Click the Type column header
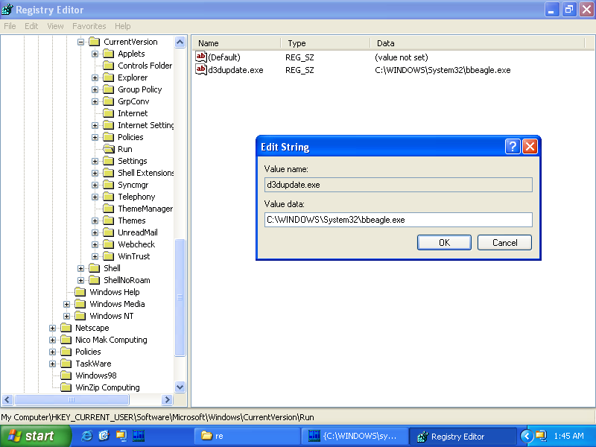The height and width of the screenshot is (447, 596). pyautogui.click(x=326, y=43)
